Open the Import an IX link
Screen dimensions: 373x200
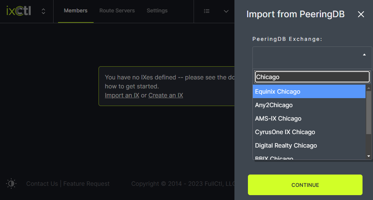(x=122, y=95)
